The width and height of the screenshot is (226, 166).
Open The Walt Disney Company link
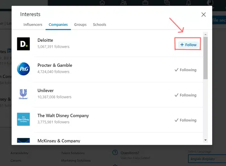[x=63, y=116]
